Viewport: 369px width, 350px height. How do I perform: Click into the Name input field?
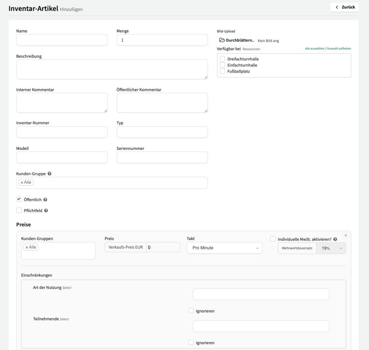(x=62, y=40)
